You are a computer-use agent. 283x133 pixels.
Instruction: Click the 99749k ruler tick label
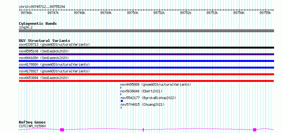pos(106,13)
